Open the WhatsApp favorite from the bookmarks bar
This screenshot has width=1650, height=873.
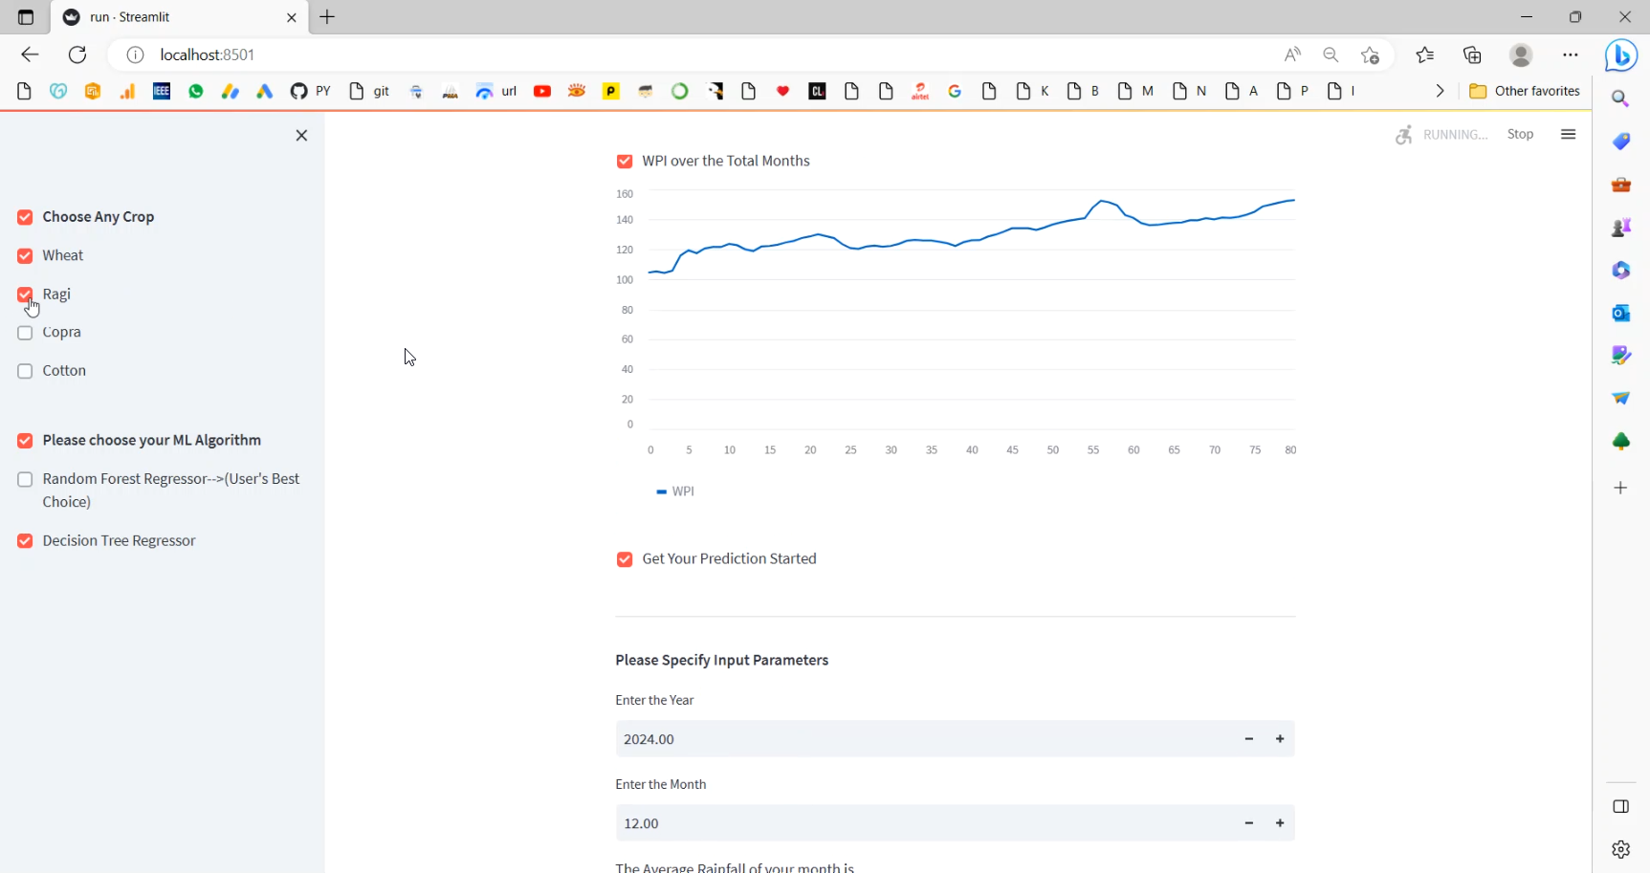tap(195, 91)
